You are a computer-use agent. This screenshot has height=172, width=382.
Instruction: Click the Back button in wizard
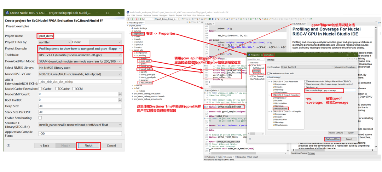point(45,145)
